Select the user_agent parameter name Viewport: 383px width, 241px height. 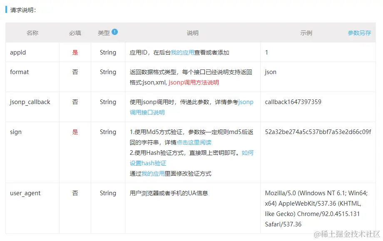25,193
